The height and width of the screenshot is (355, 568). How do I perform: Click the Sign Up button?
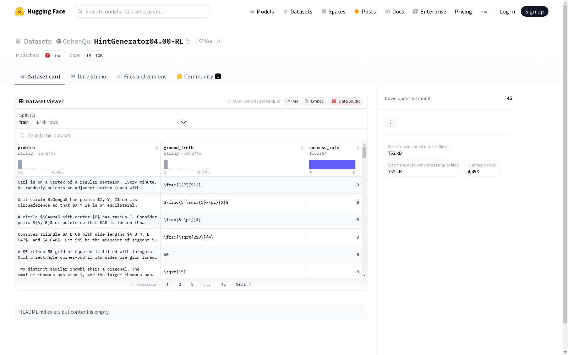(535, 11)
